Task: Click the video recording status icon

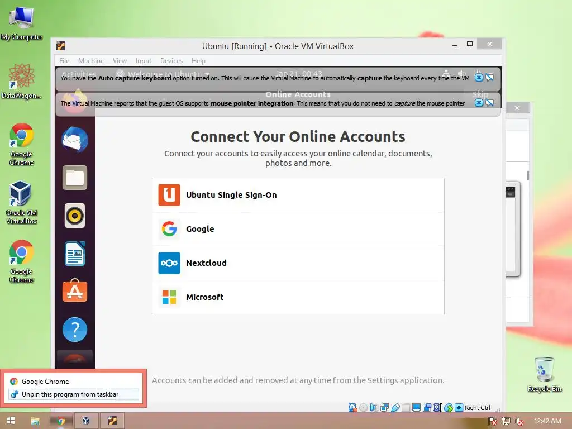Action: click(x=427, y=407)
